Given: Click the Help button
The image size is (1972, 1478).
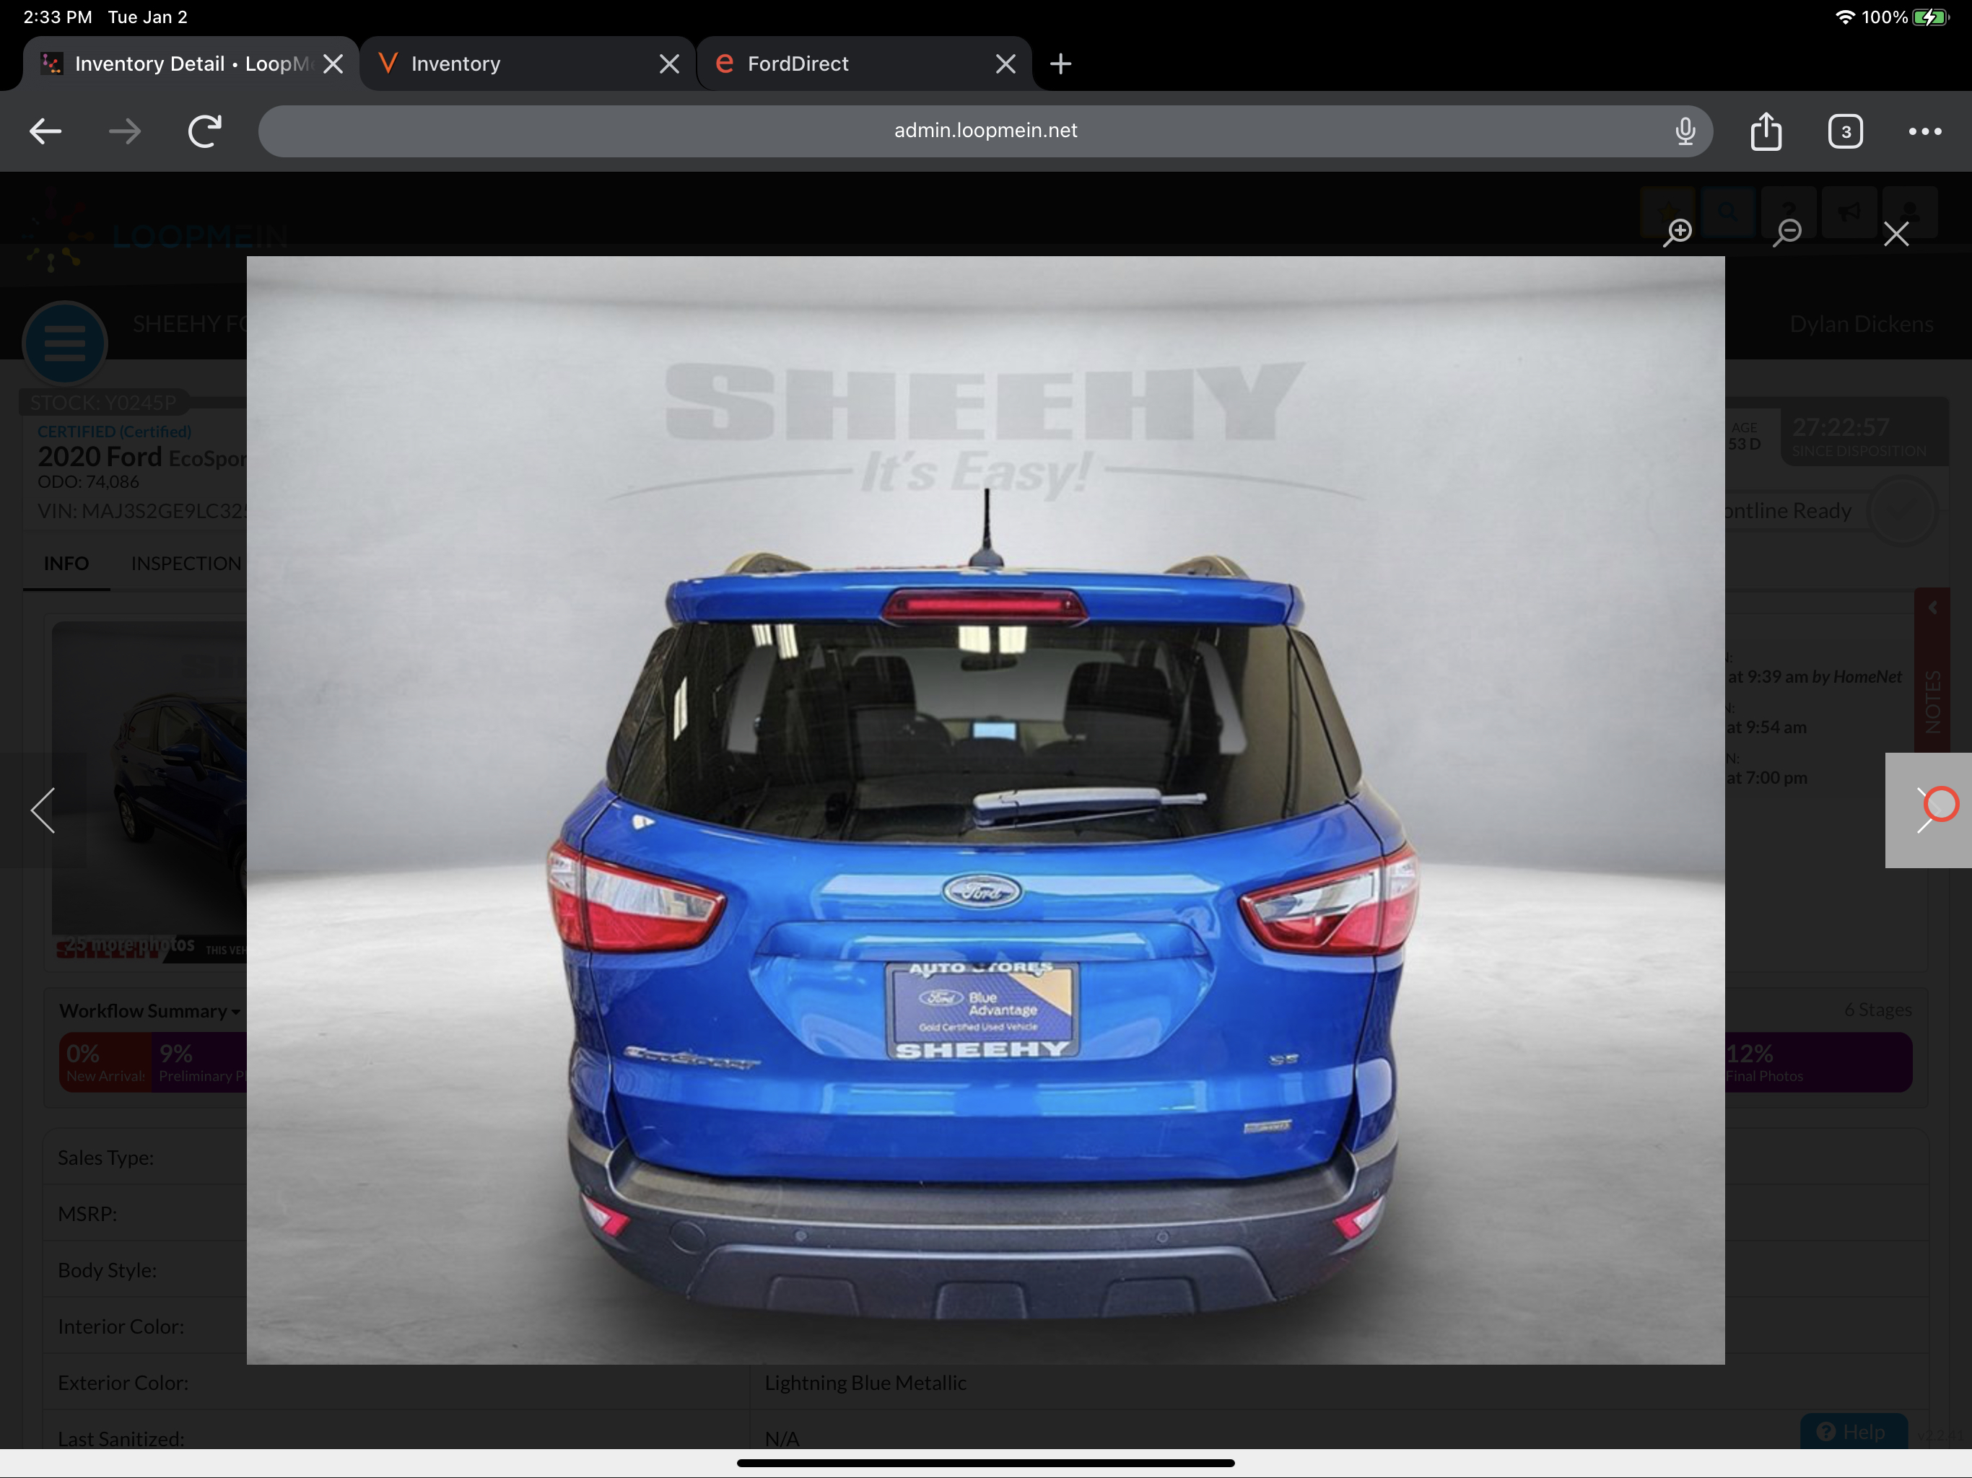Looking at the screenshot, I should tap(1854, 1432).
